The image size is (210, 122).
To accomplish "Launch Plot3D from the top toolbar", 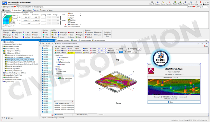I will point(180,3).
